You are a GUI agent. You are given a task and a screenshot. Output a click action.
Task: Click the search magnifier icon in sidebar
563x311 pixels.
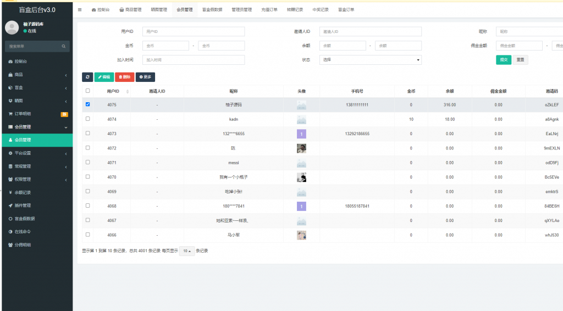(x=64, y=46)
